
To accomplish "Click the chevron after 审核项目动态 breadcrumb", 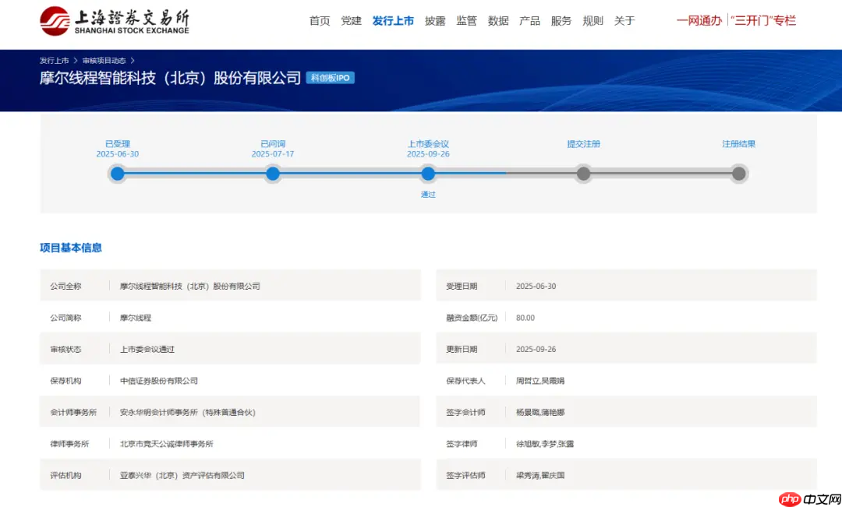I will pyautogui.click(x=133, y=59).
